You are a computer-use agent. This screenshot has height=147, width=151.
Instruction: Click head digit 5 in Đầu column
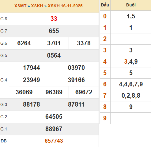pos(105,73)
